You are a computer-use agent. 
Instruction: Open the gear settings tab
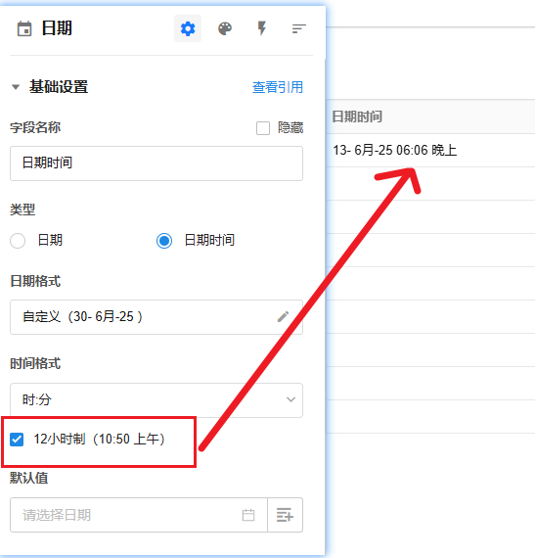(x=188, y=28)
